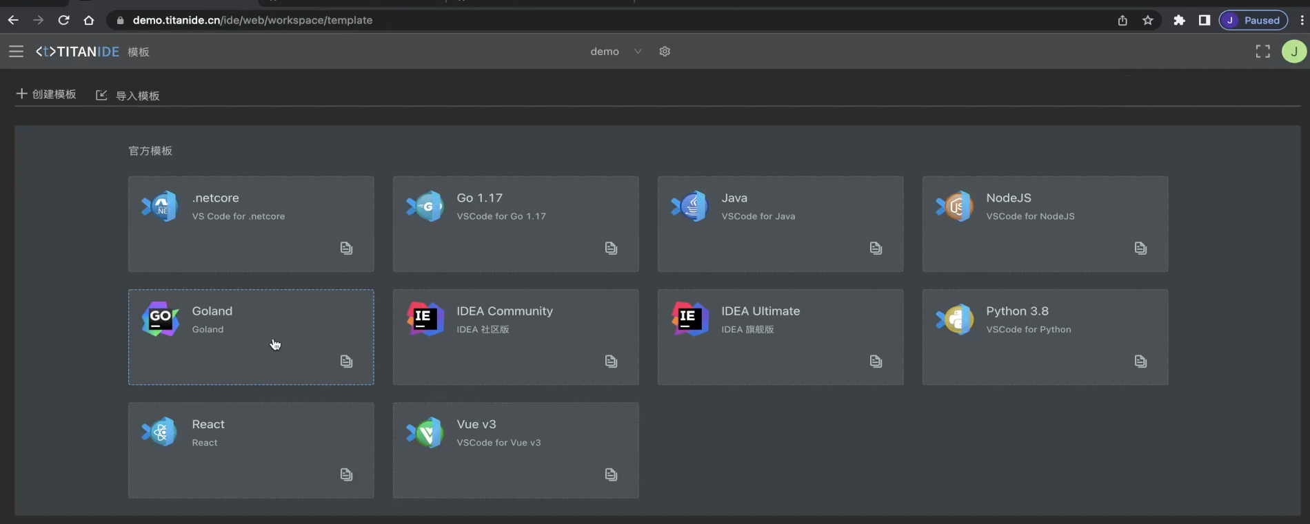The image size is (1310, 524).
Task: Select the React template card
Action: (251, 450)
